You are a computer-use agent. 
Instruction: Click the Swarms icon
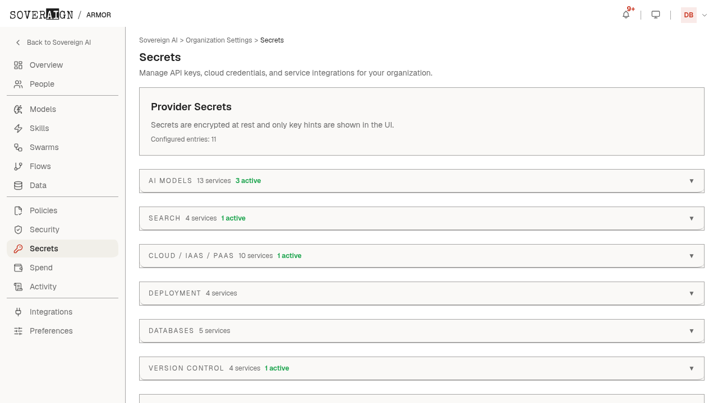point(19,147)
